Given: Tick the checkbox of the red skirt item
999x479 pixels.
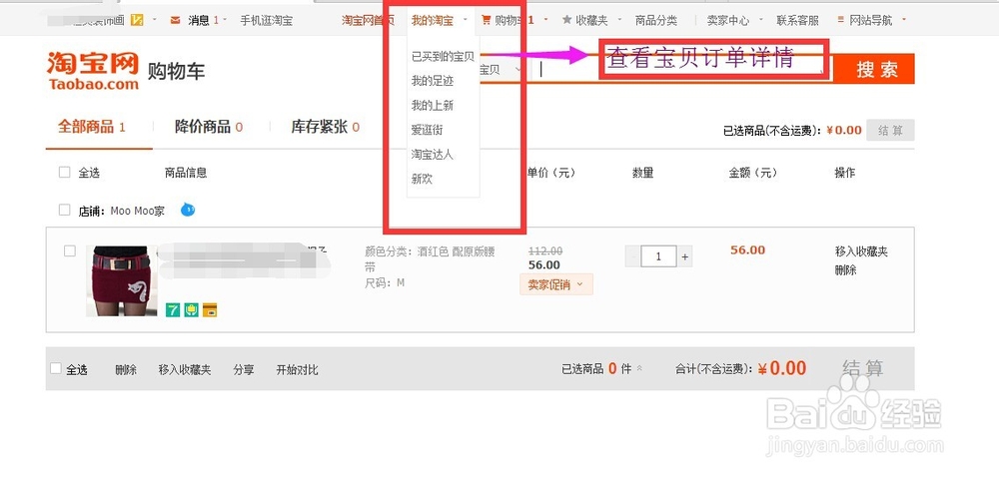Looking at the screenshot, I should click(70, 250).
